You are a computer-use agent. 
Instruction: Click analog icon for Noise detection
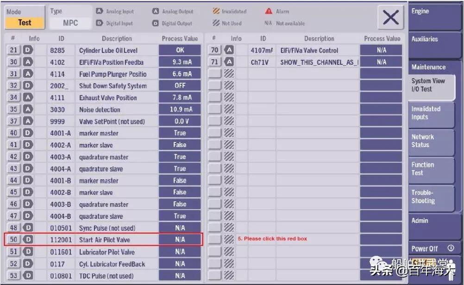click(28, 109)
